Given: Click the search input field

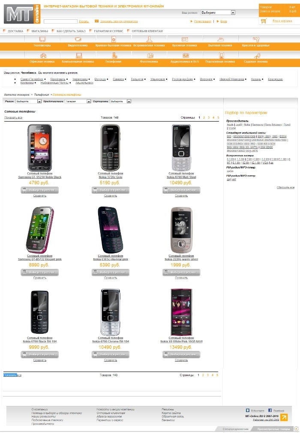Looking at the screenshot, I should [x=60, y=21].
